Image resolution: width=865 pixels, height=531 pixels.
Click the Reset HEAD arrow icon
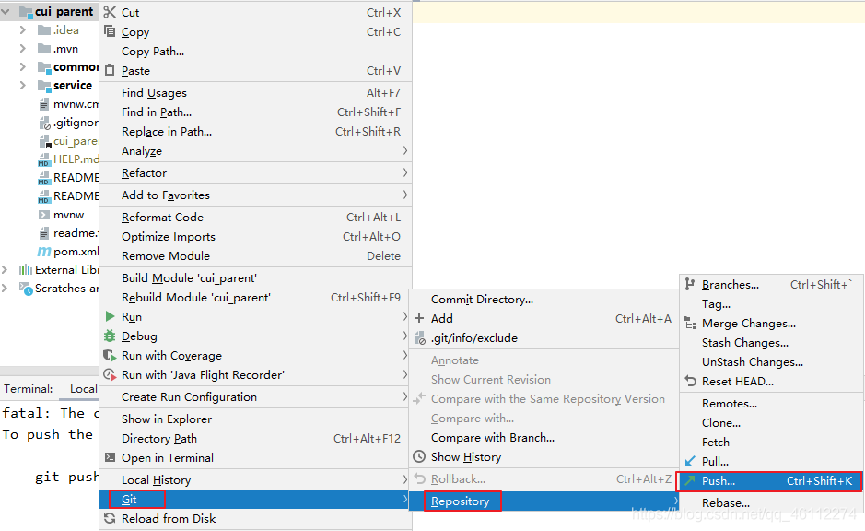pos(690,381)
